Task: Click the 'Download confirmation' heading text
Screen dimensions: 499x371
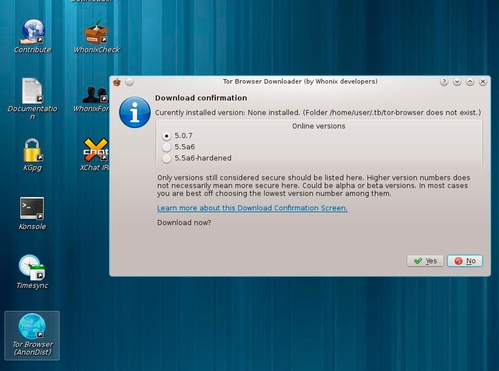Action: point(201,98)
